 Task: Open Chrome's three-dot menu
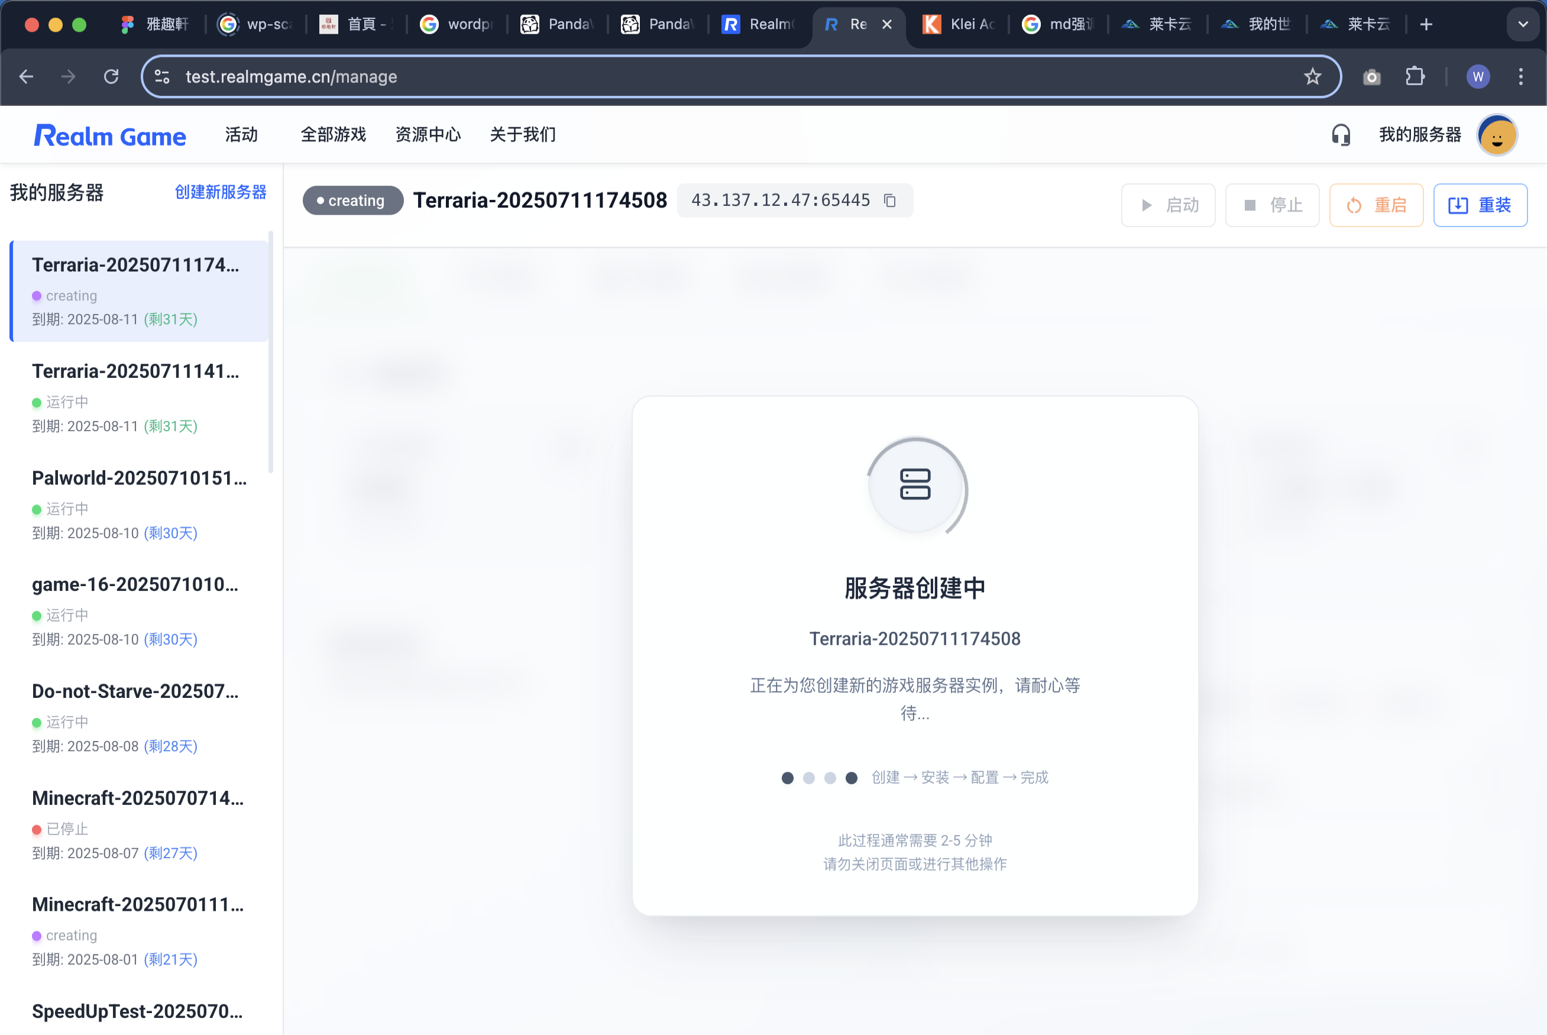tap(1520, 76)
